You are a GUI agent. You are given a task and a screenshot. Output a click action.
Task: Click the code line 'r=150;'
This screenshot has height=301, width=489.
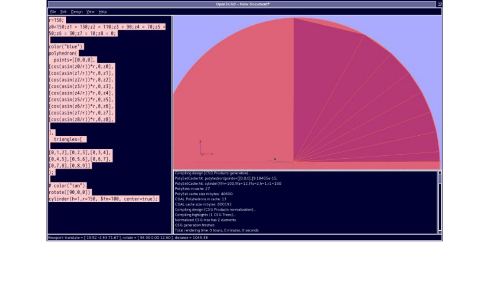56,20
